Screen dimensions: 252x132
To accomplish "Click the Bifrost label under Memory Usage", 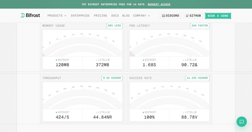I will [62, 60].
